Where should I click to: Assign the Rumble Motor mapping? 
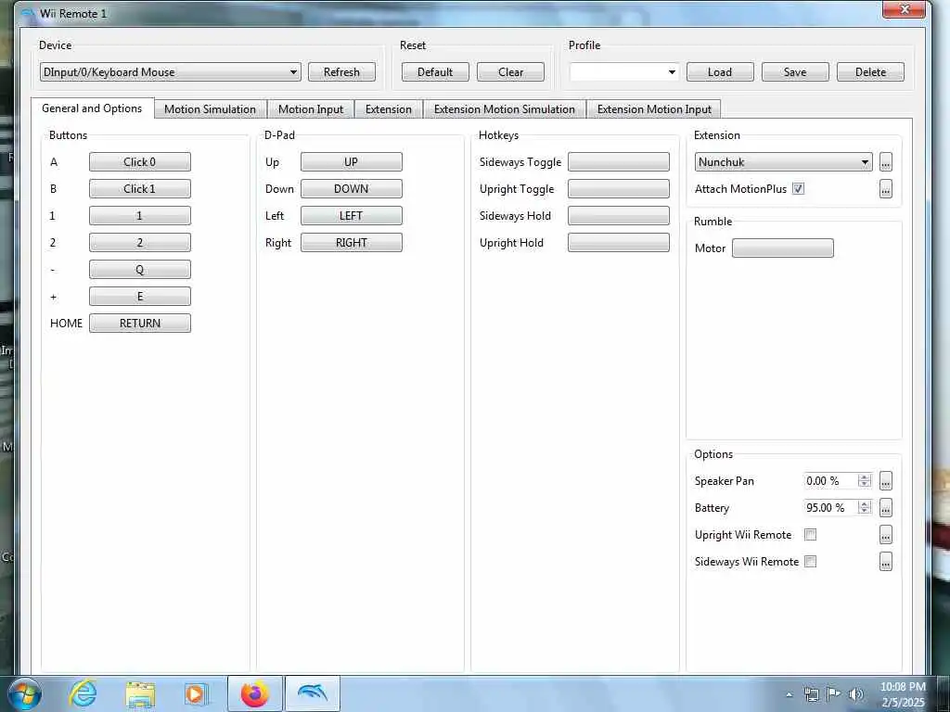click(x=783, y=248)
